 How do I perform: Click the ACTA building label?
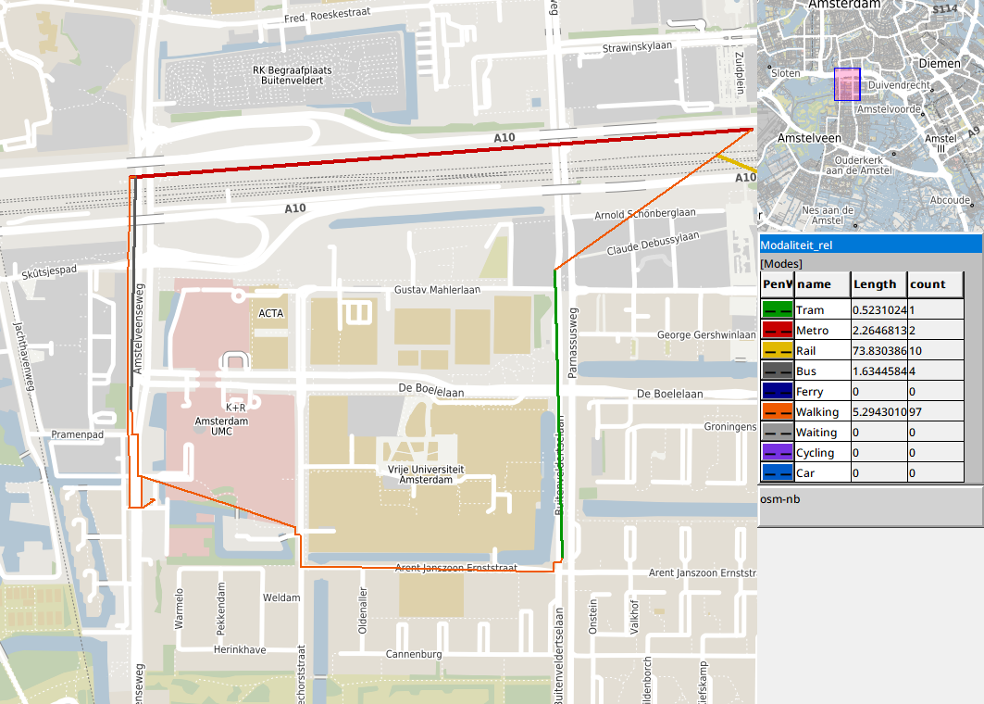tap(271, 313)
